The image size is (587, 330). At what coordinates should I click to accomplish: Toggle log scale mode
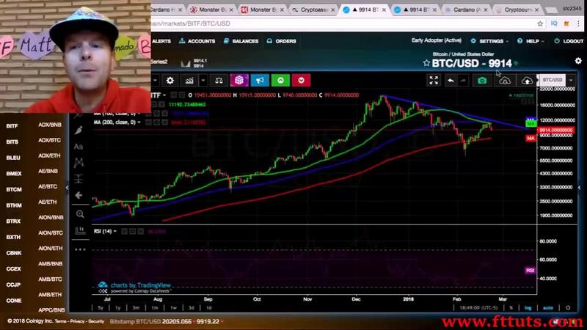[x=528, y=307]
